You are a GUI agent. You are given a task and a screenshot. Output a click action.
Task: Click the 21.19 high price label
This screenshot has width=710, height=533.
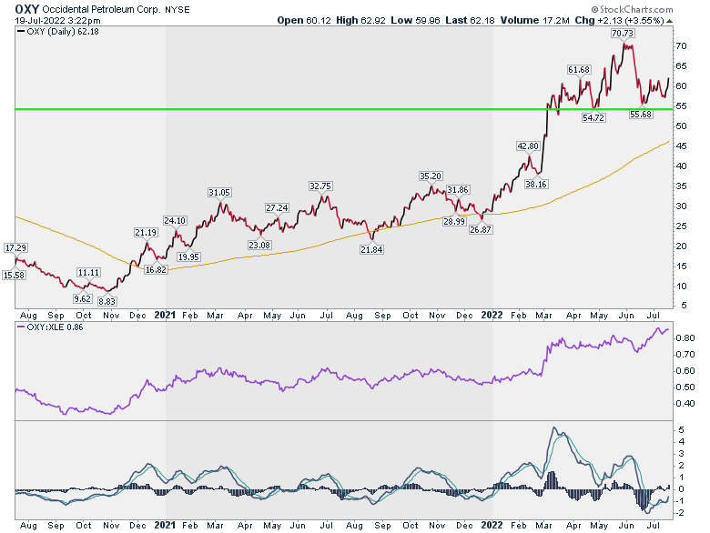(x=146, y=232)
